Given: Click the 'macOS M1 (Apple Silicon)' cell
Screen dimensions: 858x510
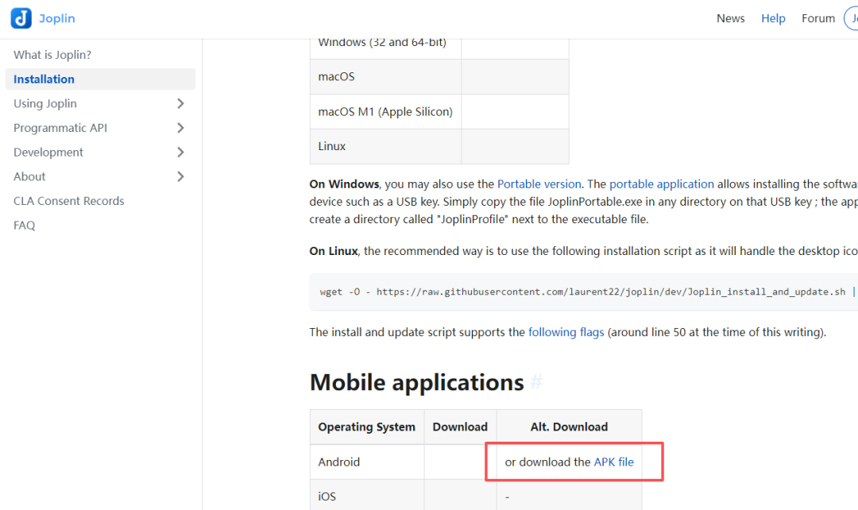Looking at the screenshot, I should coord(385,112).
